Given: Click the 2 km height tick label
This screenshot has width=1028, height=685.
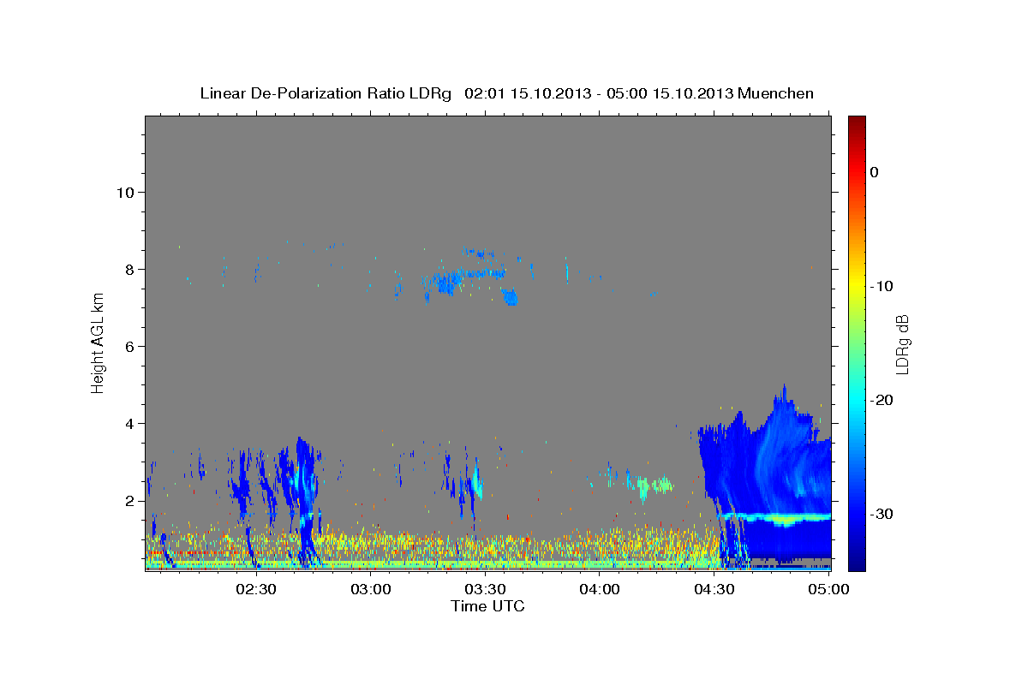Looking at the screenshot, I should pos(129,500).
